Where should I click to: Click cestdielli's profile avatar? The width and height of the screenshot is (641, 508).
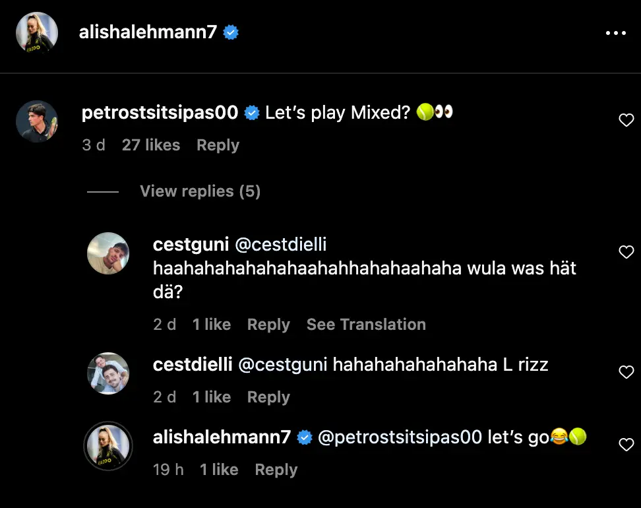pyautogui.click(x=108, y=373)
